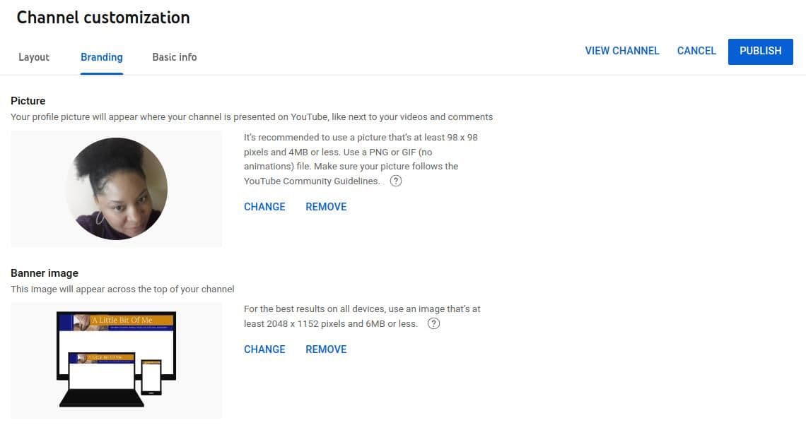
Task: Click the VIEW CHANNEL link
Action: point(621,51)
